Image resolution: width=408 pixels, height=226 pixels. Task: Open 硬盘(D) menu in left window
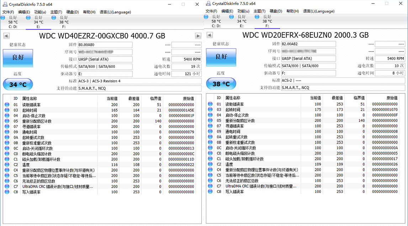pos(72,12)
